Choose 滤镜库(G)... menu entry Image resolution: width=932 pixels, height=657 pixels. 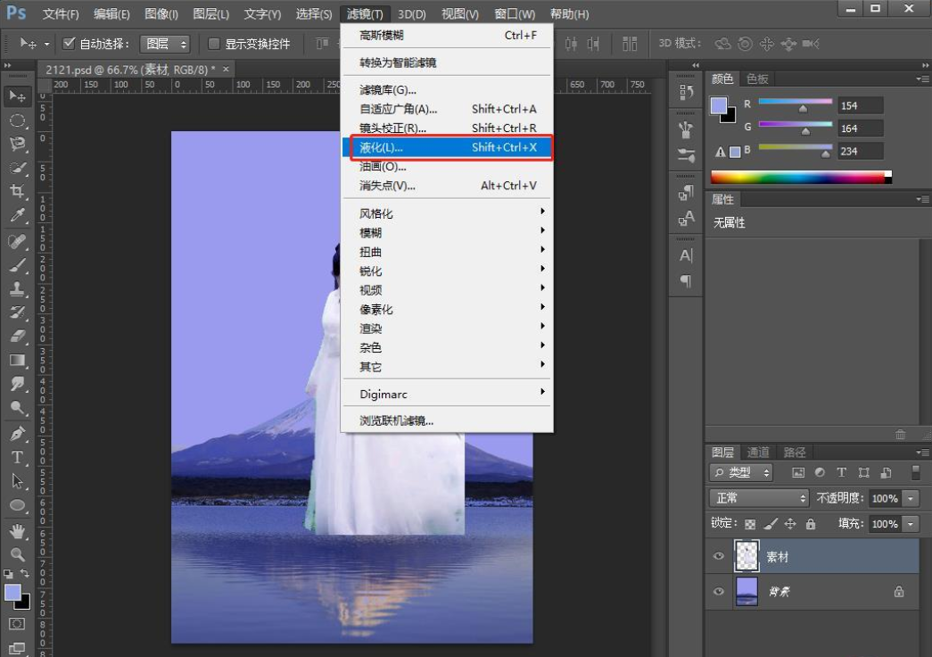447,90
